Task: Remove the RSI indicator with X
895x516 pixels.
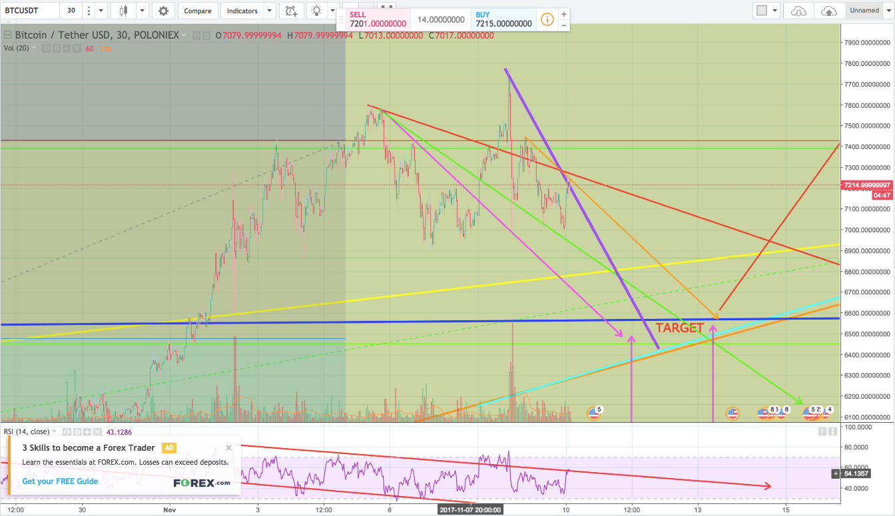Action: point(96,431)
